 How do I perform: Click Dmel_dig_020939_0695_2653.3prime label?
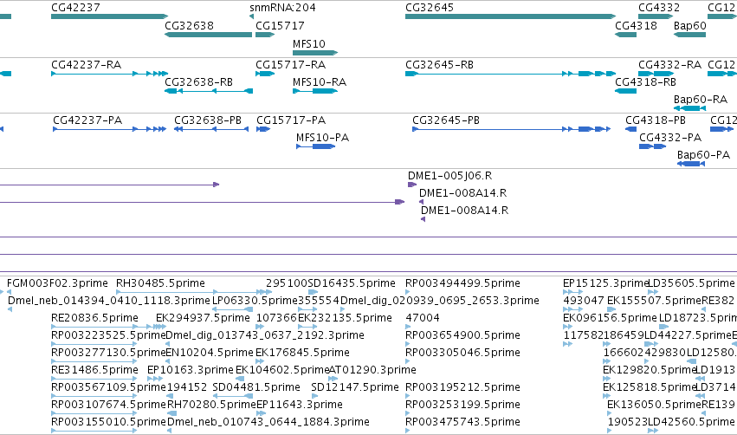click(440, 300)
